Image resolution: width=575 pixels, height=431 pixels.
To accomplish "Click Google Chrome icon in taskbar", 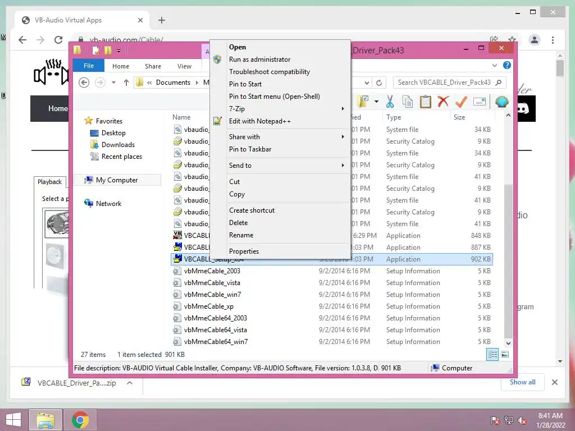I will click(x=80, y=420).
